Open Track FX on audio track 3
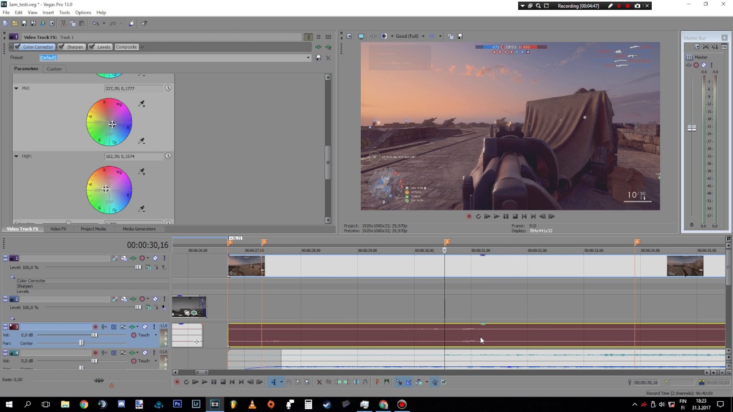Viewport: 733px width, 412px height. [x=132, y=327]
